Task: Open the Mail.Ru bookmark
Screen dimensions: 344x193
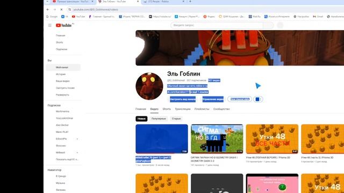Action: [x=255, y=17]
